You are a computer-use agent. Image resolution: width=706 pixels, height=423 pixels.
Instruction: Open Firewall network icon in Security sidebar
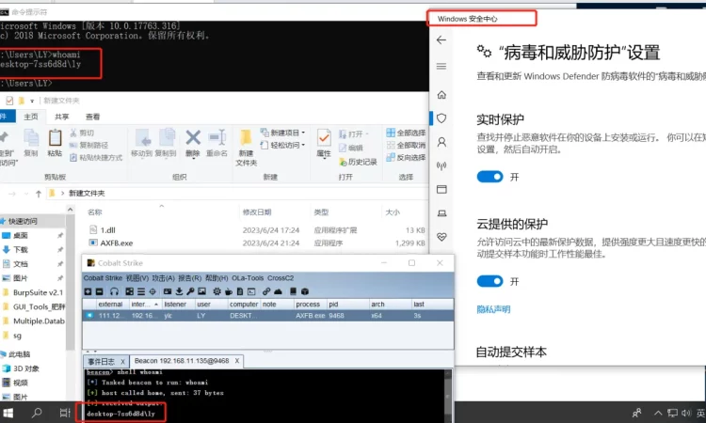coord(441,165)
